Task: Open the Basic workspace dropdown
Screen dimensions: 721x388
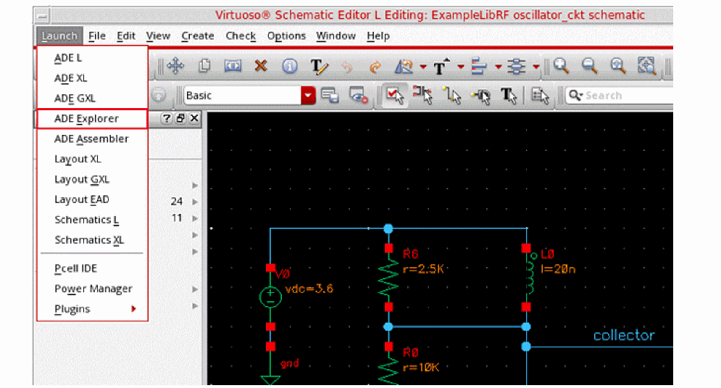Action: [x=309, y=95]
